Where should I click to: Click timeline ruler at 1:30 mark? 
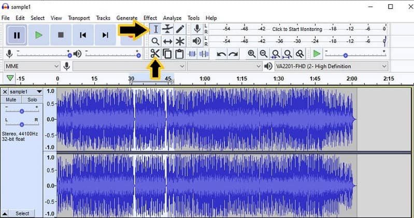[x=279, y=79]
